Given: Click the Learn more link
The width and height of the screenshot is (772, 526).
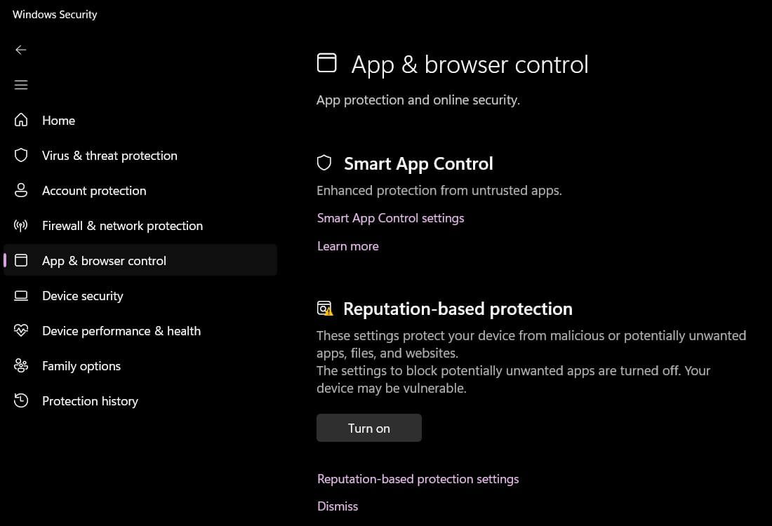Looking at the screenshot, I should pos(347,245).
